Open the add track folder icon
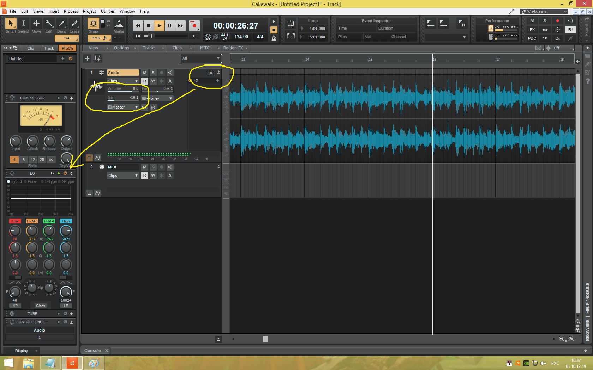Image resolution: width=593 pixels, height=370 pixels. pyautogui.click(x=98, y=58)
